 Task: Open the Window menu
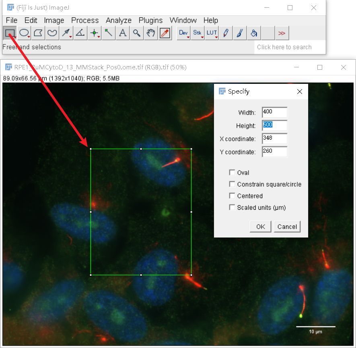tap(183, 20)
